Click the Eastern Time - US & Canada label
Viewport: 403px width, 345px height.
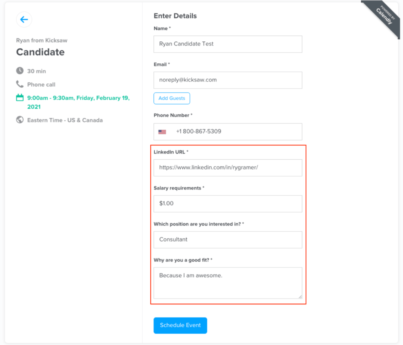pyautogui.click(x=65, y=120)
